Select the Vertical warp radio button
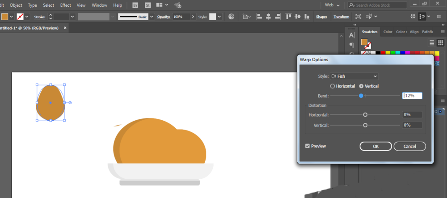Screen dimensions: 447x198 pos(362,86)
